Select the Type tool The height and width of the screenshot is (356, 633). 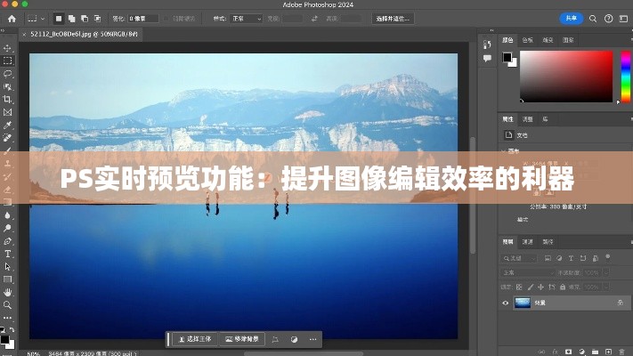[8, 254]
